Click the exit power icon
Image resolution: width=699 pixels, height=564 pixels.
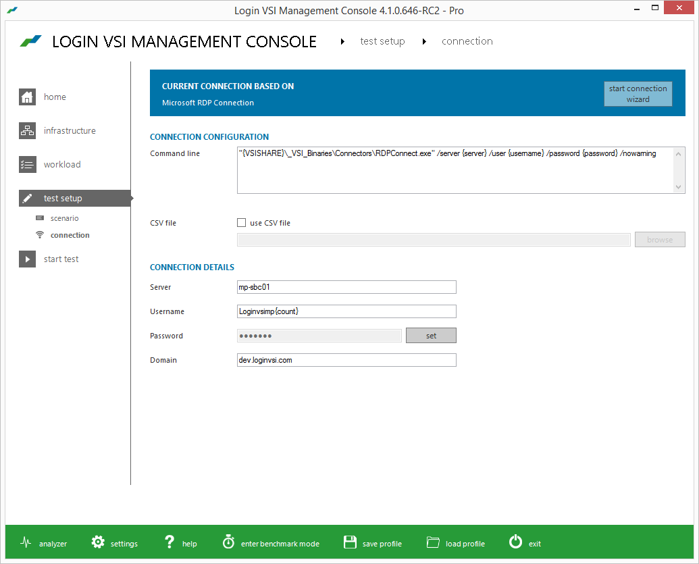pos(515,542)
